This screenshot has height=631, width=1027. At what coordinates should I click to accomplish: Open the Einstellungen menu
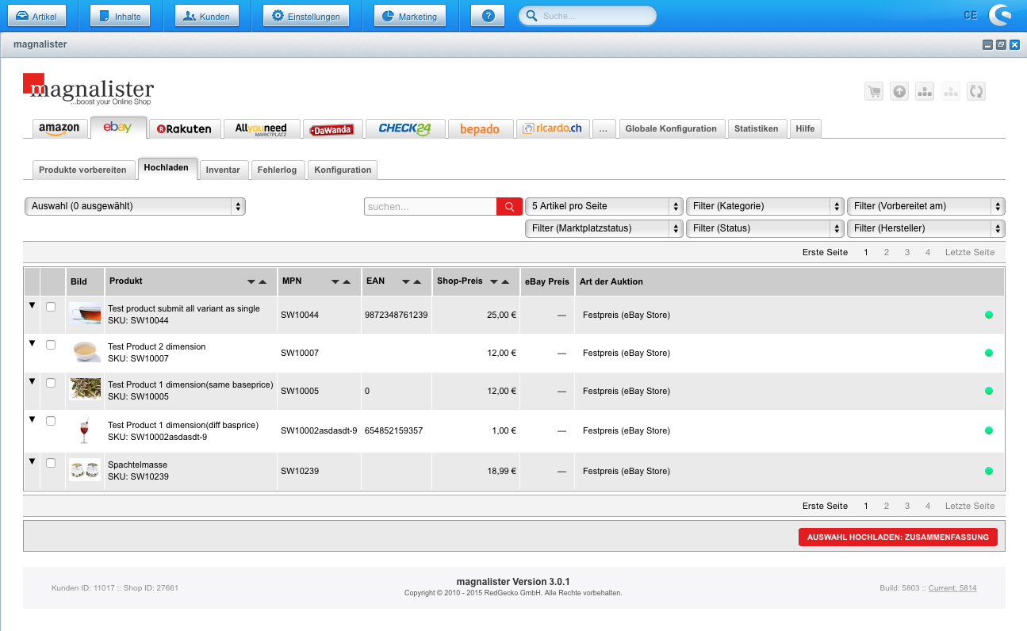click(306, 16)
